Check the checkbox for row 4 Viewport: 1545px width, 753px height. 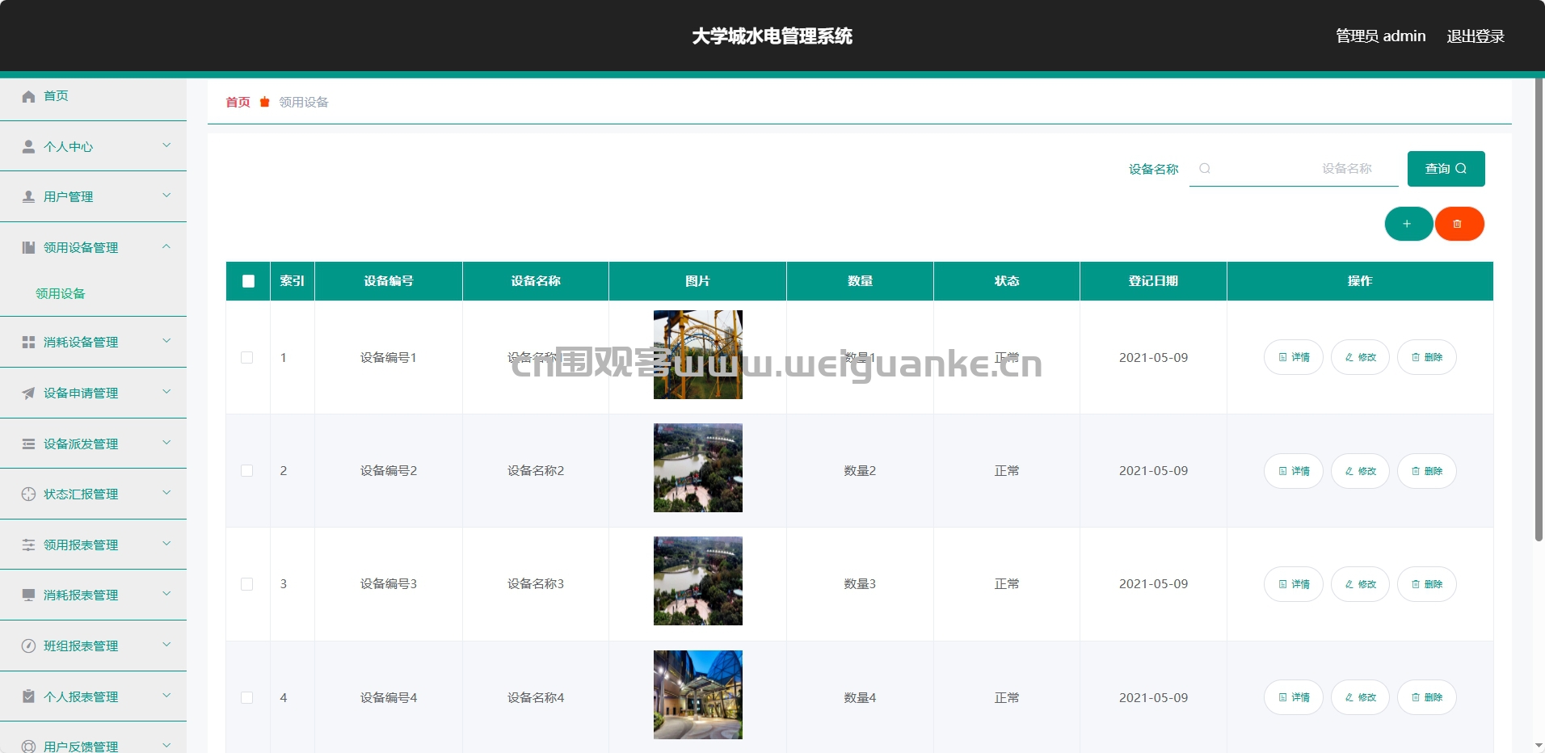[x=247, y=697]
